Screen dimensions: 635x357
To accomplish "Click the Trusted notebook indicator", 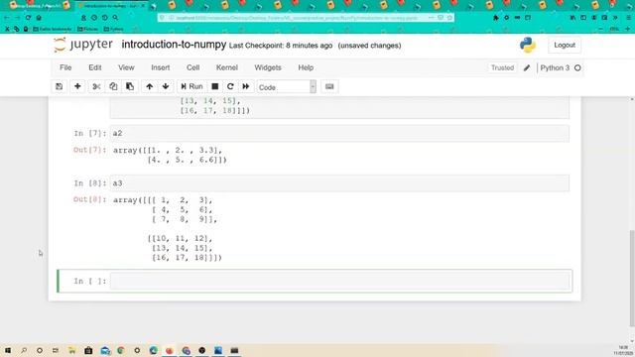I will 502,67.
